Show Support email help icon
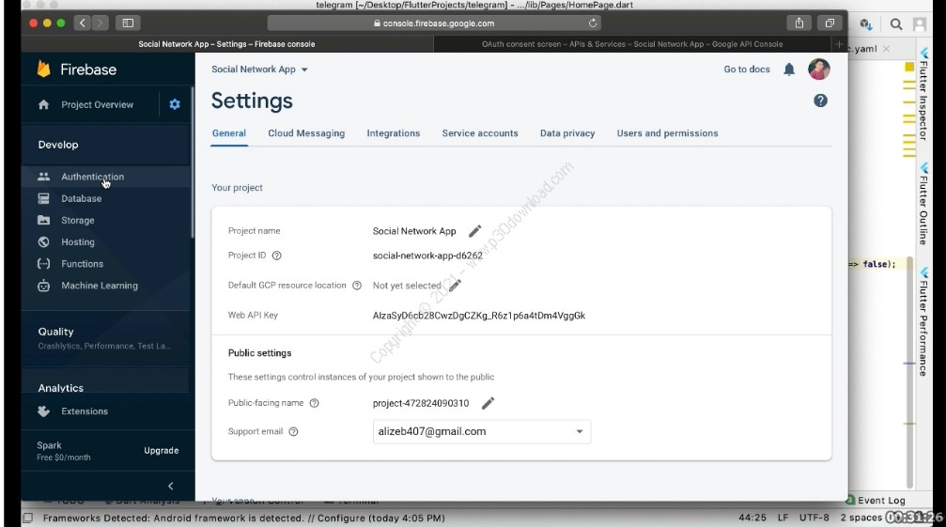The width and height of the screenshot is (946, 527). pos(293,432)
